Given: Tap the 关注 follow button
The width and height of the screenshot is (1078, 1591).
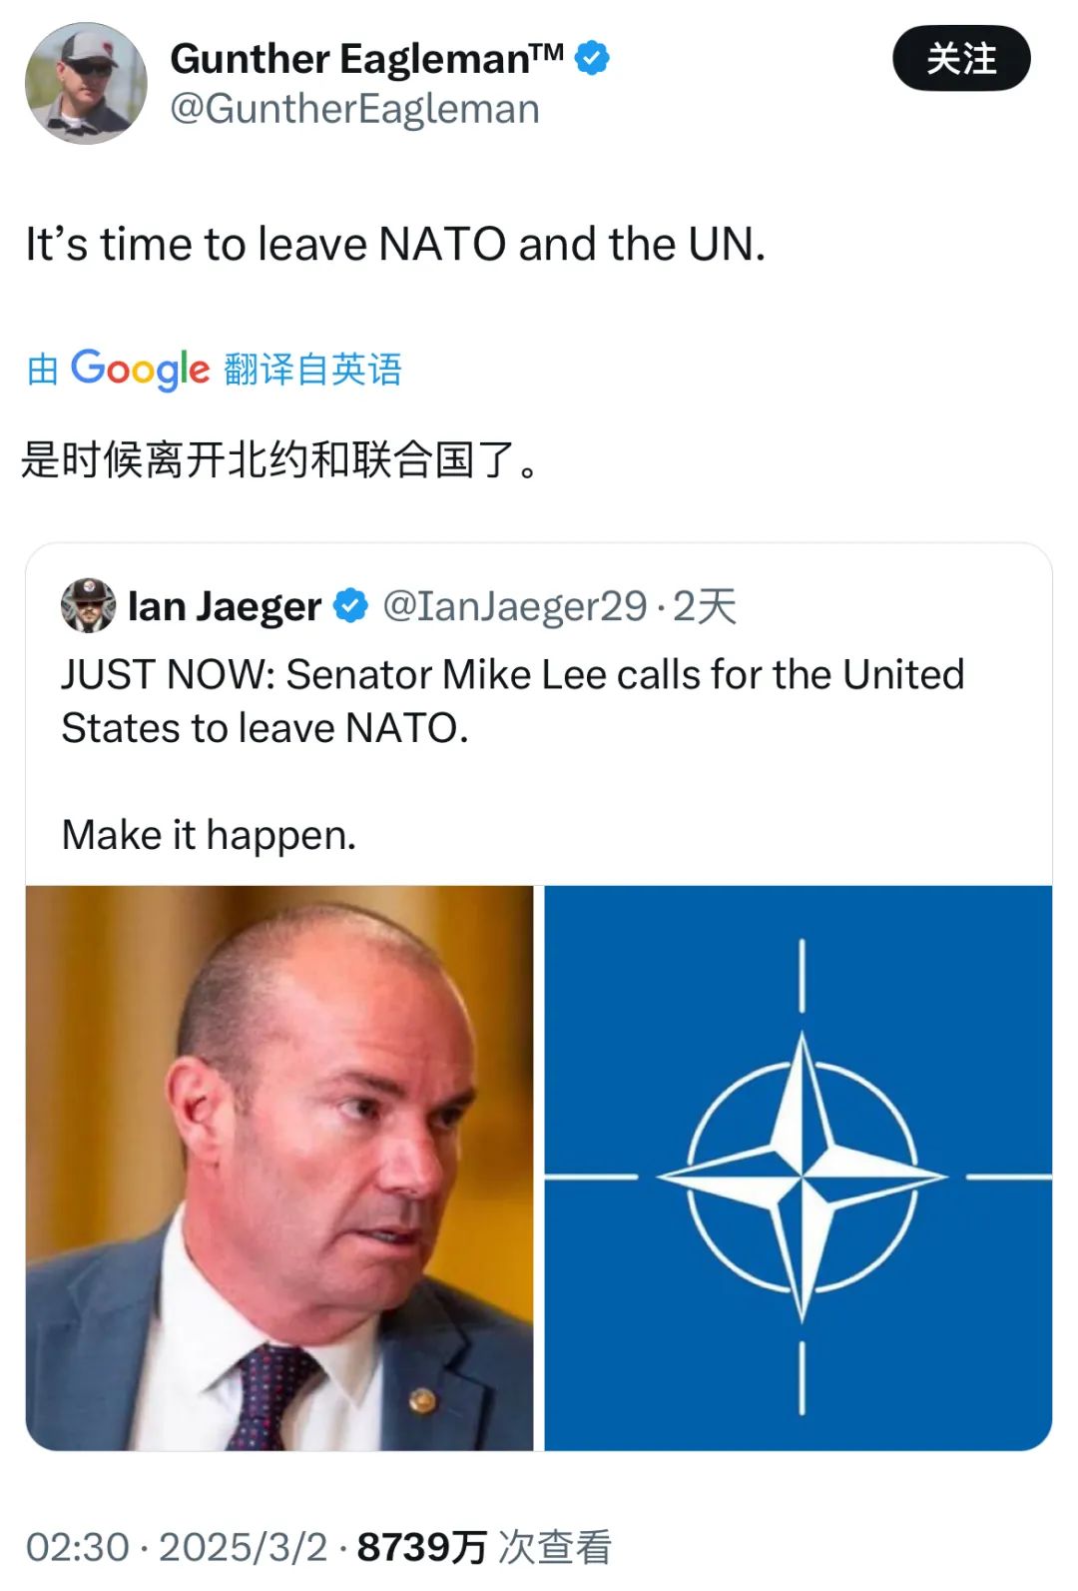Looking at the screenshot, I should click(x=961, y=59).
